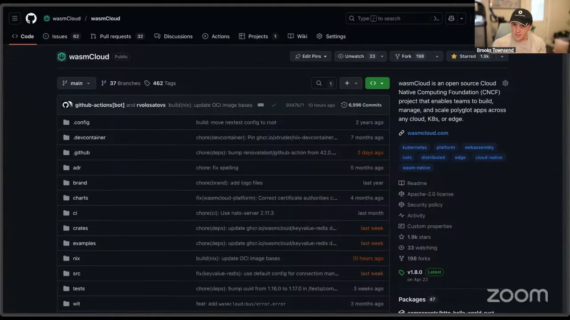Open the Wiki tab

(x=297, y=36)
